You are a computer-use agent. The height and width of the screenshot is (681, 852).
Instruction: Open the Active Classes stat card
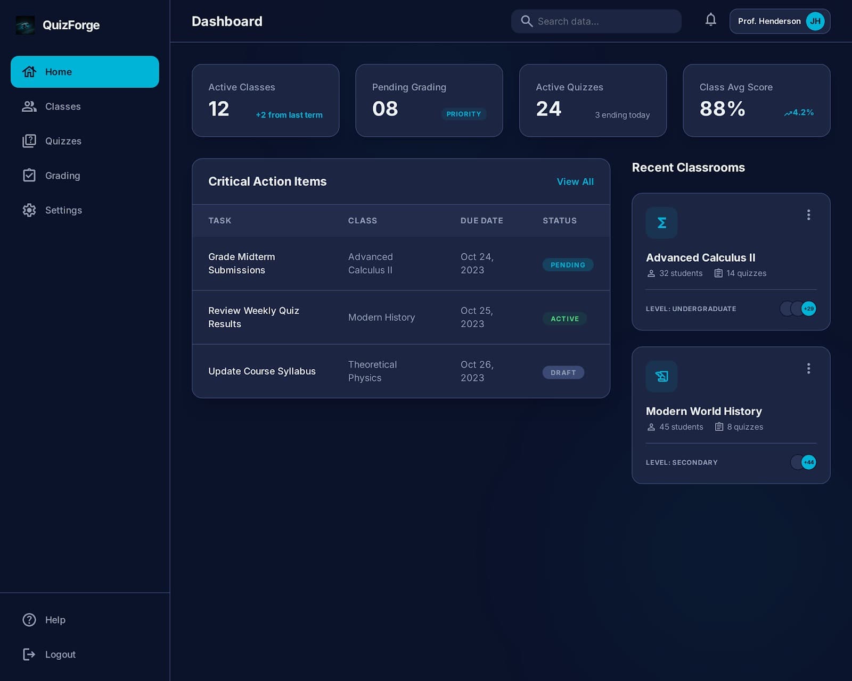(266, 101)
